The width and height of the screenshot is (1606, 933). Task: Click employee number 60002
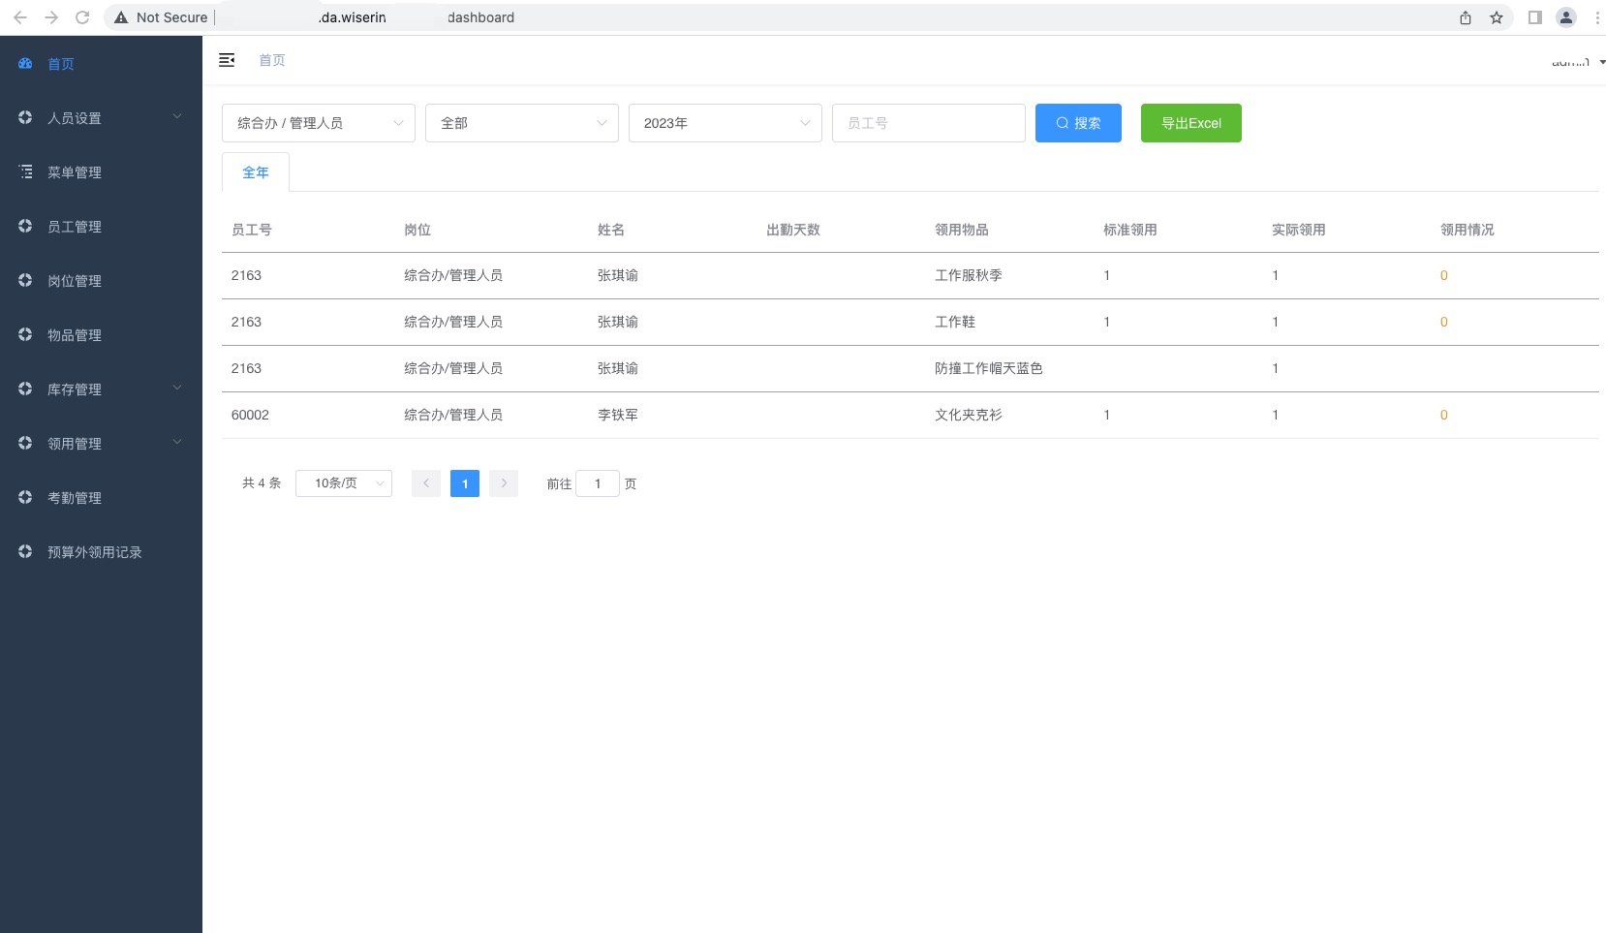coord(250,415)
